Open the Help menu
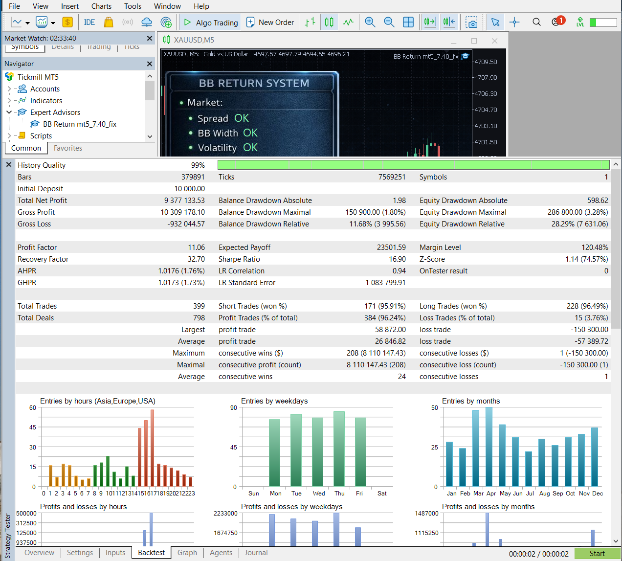Screen dimensions: 622x561 click(x=201, y=6)
